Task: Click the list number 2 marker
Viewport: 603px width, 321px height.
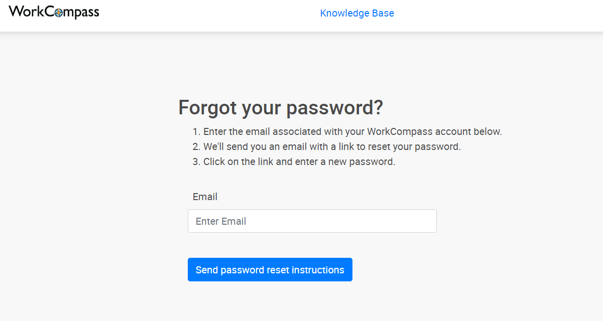Action: (196, 147)
